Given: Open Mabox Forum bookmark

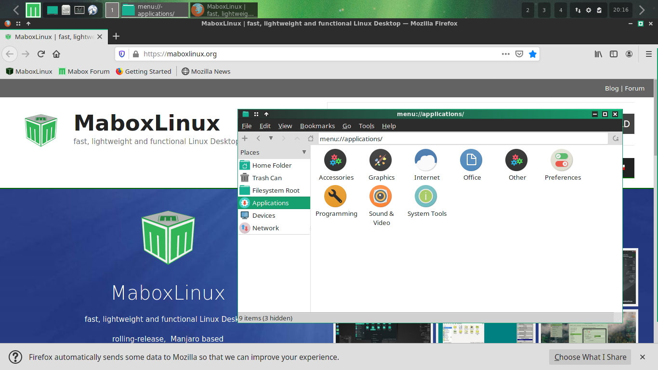Looking at the screenshot, I should tap(84, 71).
